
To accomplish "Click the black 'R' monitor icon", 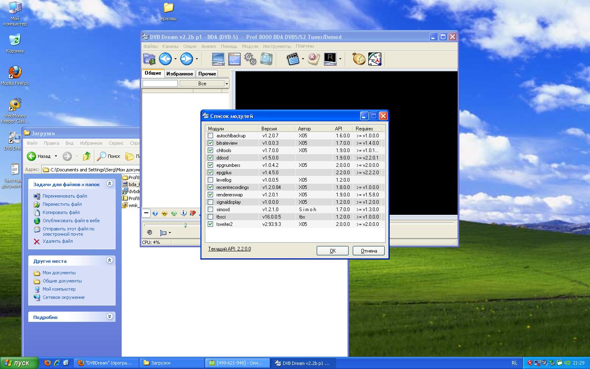I will tap(330, 59).
